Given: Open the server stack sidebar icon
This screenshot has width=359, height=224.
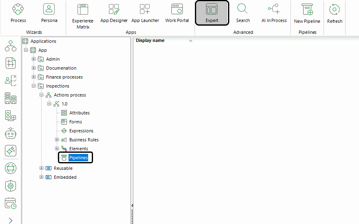Looking at the screenshot, I should pos(11,98).
